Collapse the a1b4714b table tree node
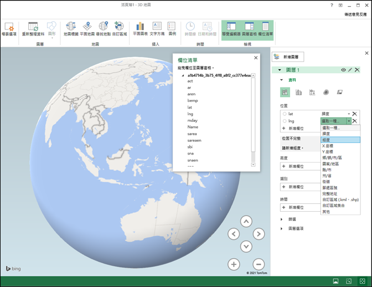The height and width of the screenshot is (287, 372). (183, 75)
